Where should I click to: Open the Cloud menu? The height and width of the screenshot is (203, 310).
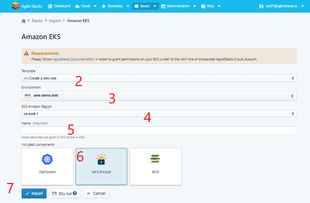[x=86, y=6]
